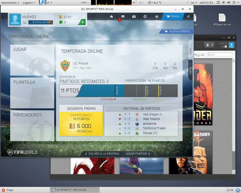Click the green plus to add funds
241x193 pixels.
point(83,22)
